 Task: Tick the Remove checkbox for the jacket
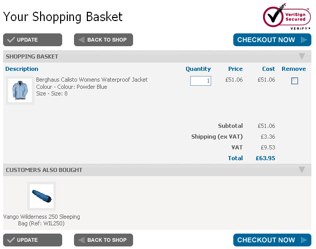tap(294, 81)
